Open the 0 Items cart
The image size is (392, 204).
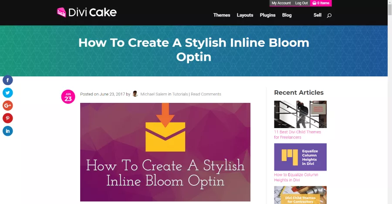coord(321,3)
